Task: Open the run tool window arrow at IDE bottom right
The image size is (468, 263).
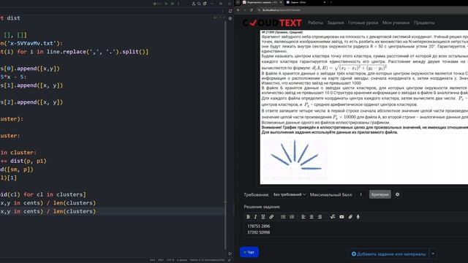Action: (230, 254)
